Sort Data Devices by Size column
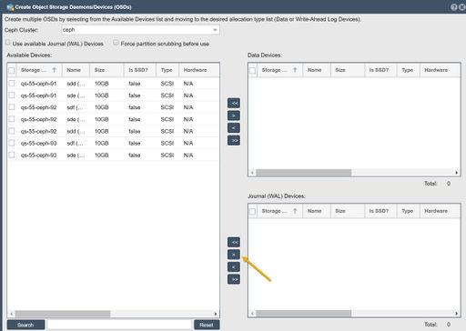 348,70
